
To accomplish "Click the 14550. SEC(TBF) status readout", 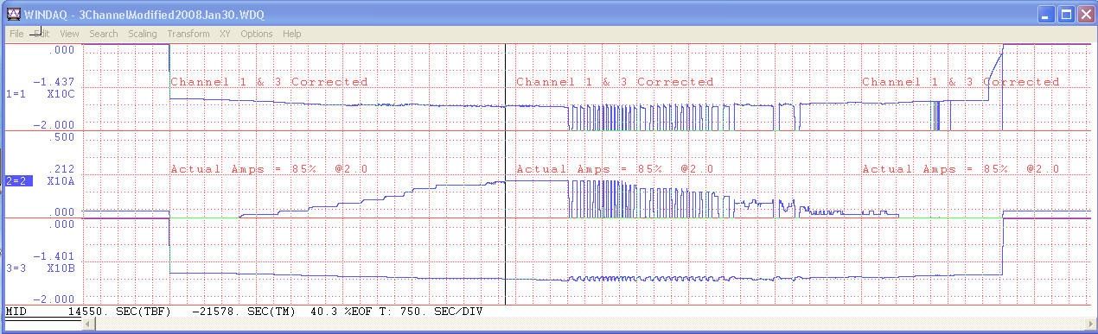I will (x=118, y=311).
